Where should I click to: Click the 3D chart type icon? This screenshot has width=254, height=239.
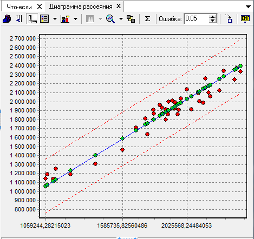[7, 19]
